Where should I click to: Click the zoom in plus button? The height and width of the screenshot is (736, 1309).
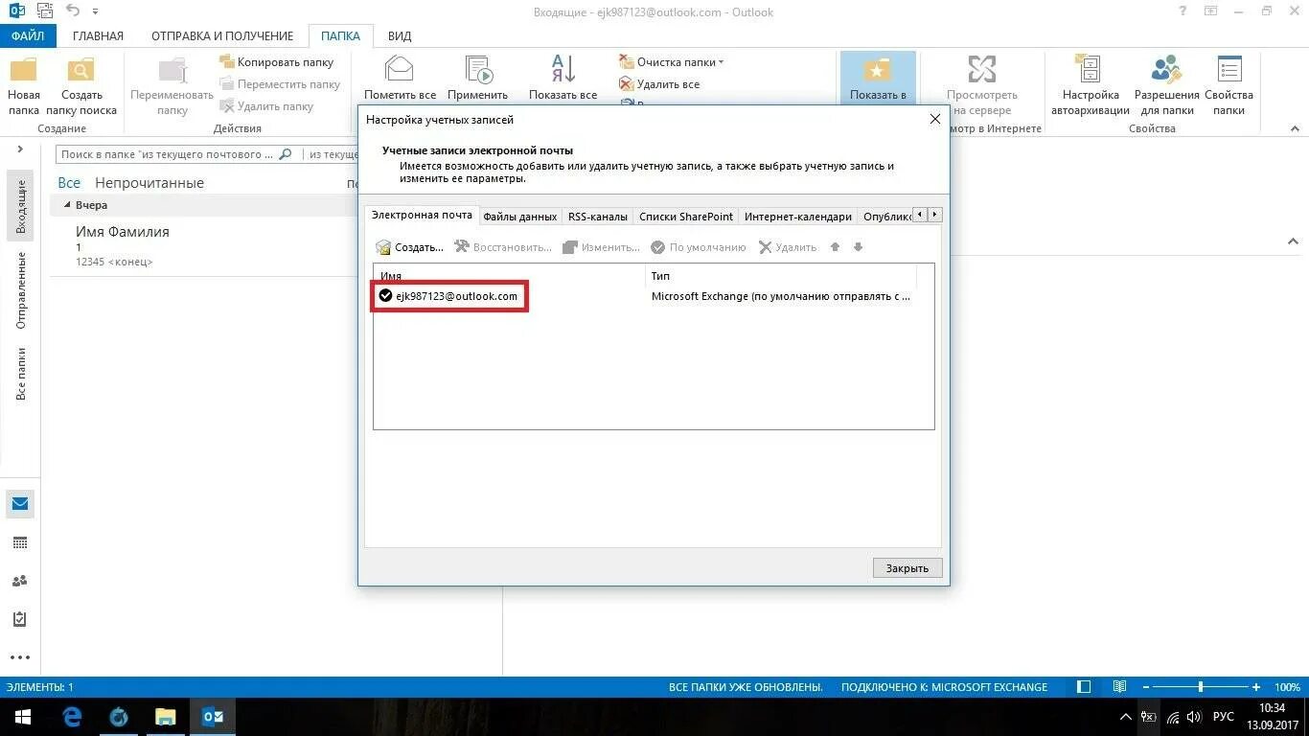(1256, 687)
